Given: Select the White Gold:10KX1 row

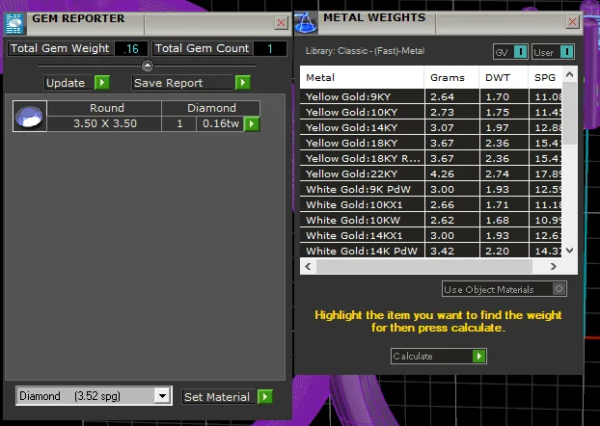Looking at the screenshot, I should click(x=431, y=204).
